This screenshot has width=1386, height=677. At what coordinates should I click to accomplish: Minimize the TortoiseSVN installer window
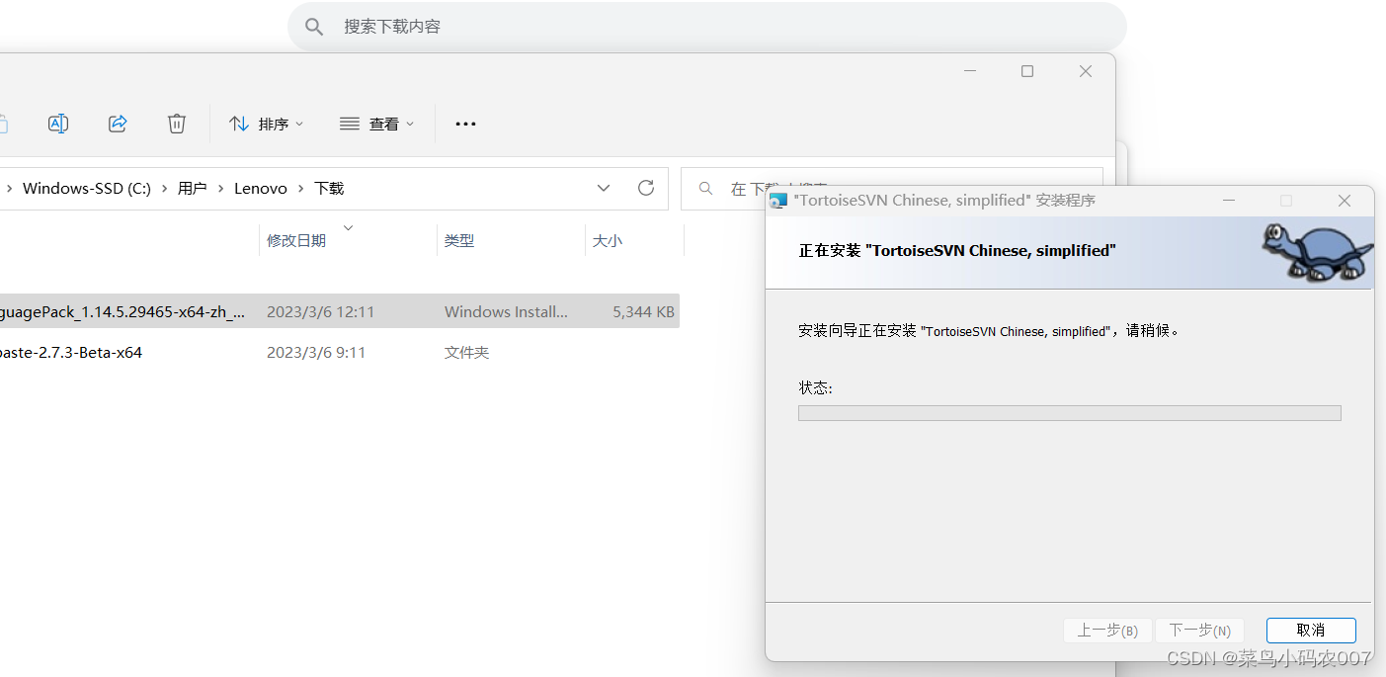click(1229, 201)
